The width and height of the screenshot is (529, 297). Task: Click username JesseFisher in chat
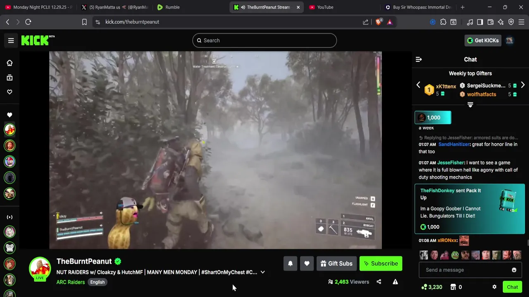(x=450, y=163)
